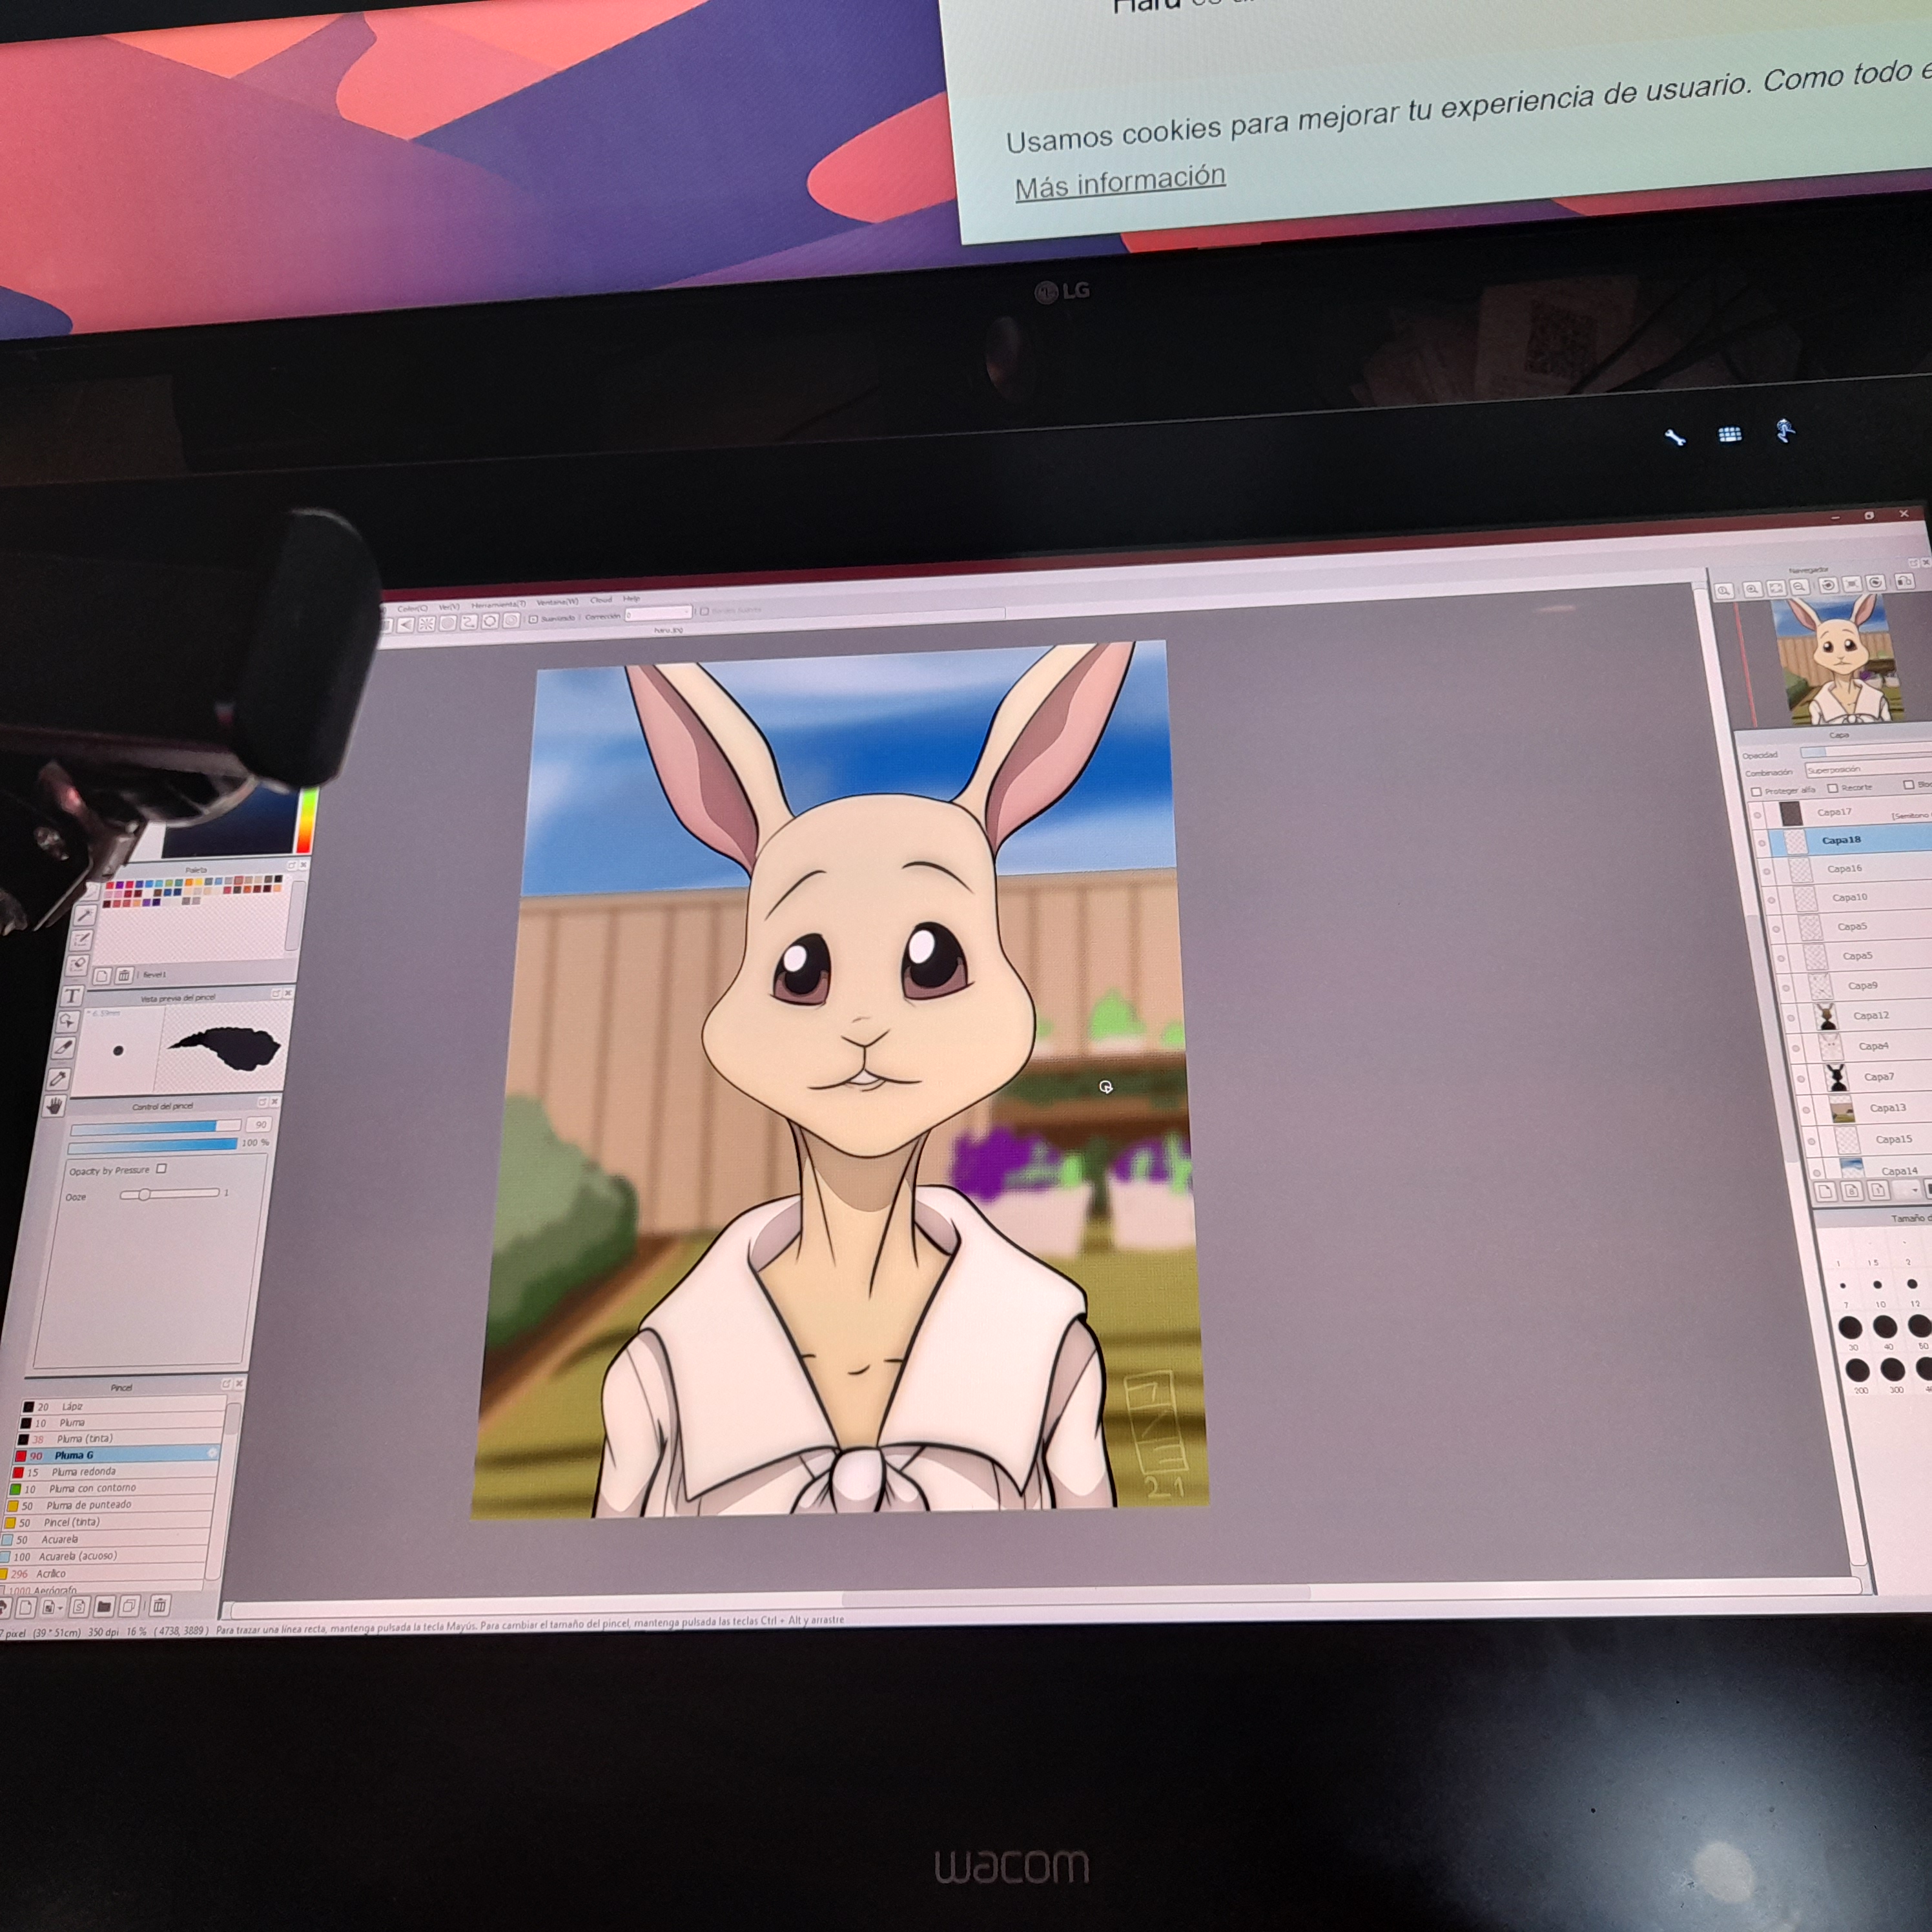Screen dimensions: 1932x1932
Task: Open the Cloud menu
Action: 601,600
